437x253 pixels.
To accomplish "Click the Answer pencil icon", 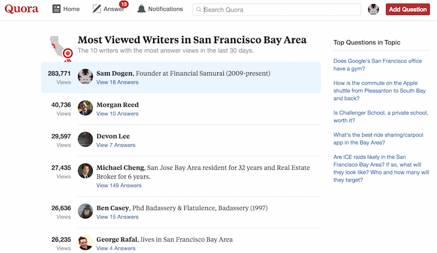I will coord(97,9).
